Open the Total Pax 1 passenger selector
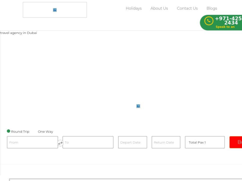Viewport: 242px width, 181px height. (205, 142)
